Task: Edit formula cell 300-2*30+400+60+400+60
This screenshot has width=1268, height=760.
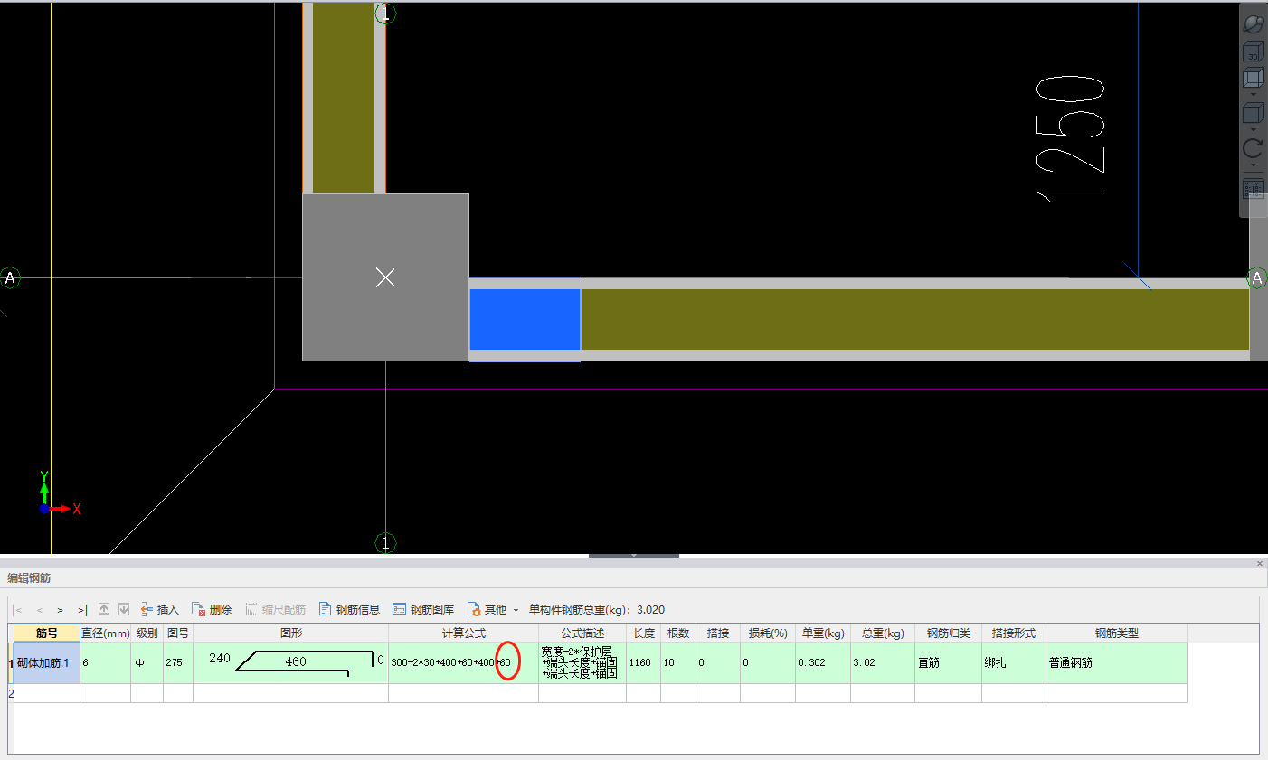Action: (464, 662)
